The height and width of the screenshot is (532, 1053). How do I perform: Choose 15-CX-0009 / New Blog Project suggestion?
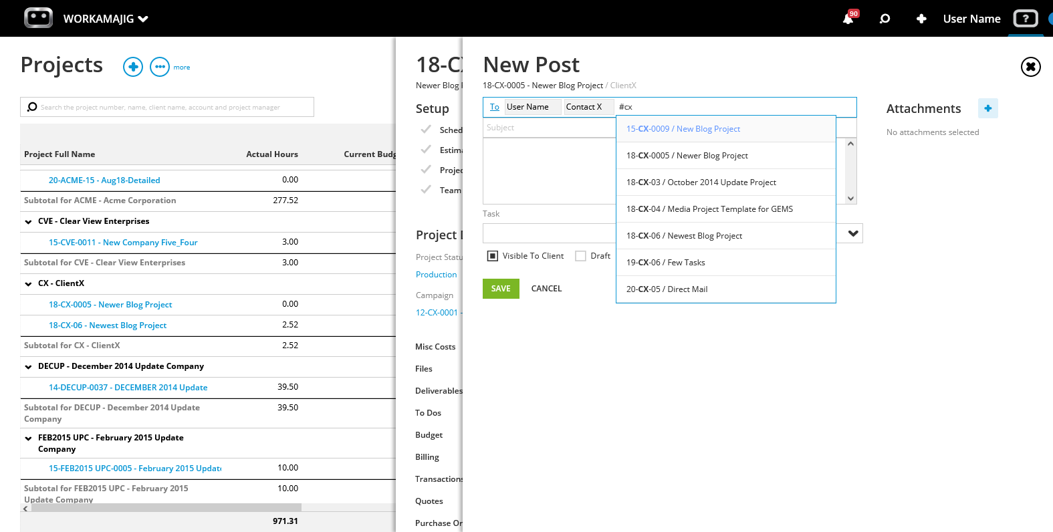[726, 129]
